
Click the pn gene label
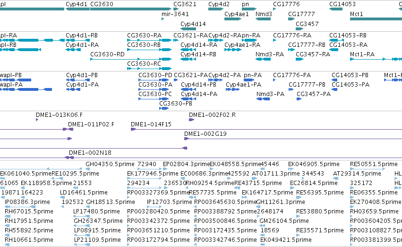click(245, 4)
